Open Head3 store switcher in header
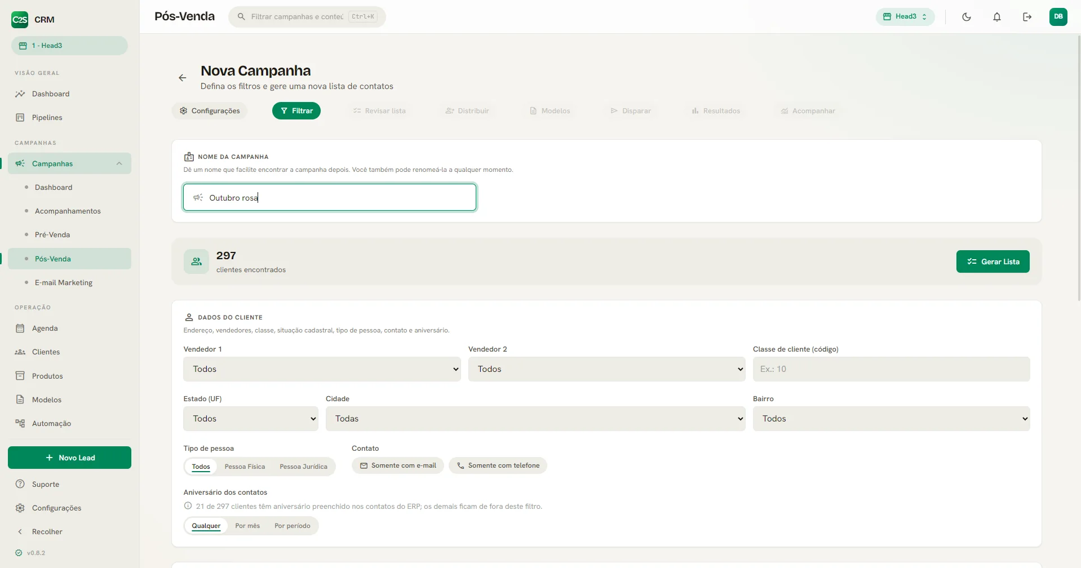This screenshot has height=568, width=1081. [x=905, y=17]
